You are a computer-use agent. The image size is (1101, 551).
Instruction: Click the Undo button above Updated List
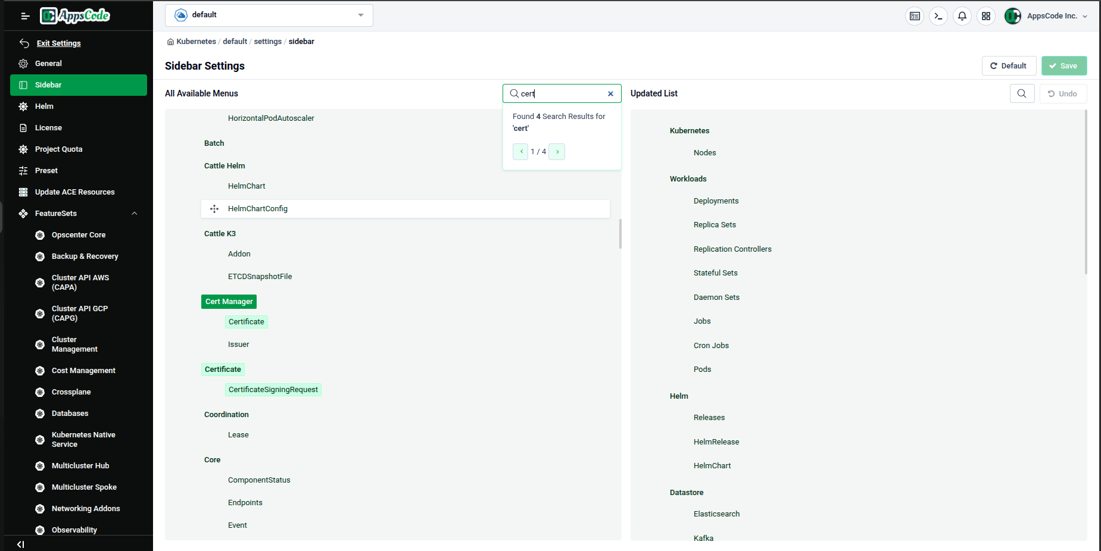pos(1063,93)
